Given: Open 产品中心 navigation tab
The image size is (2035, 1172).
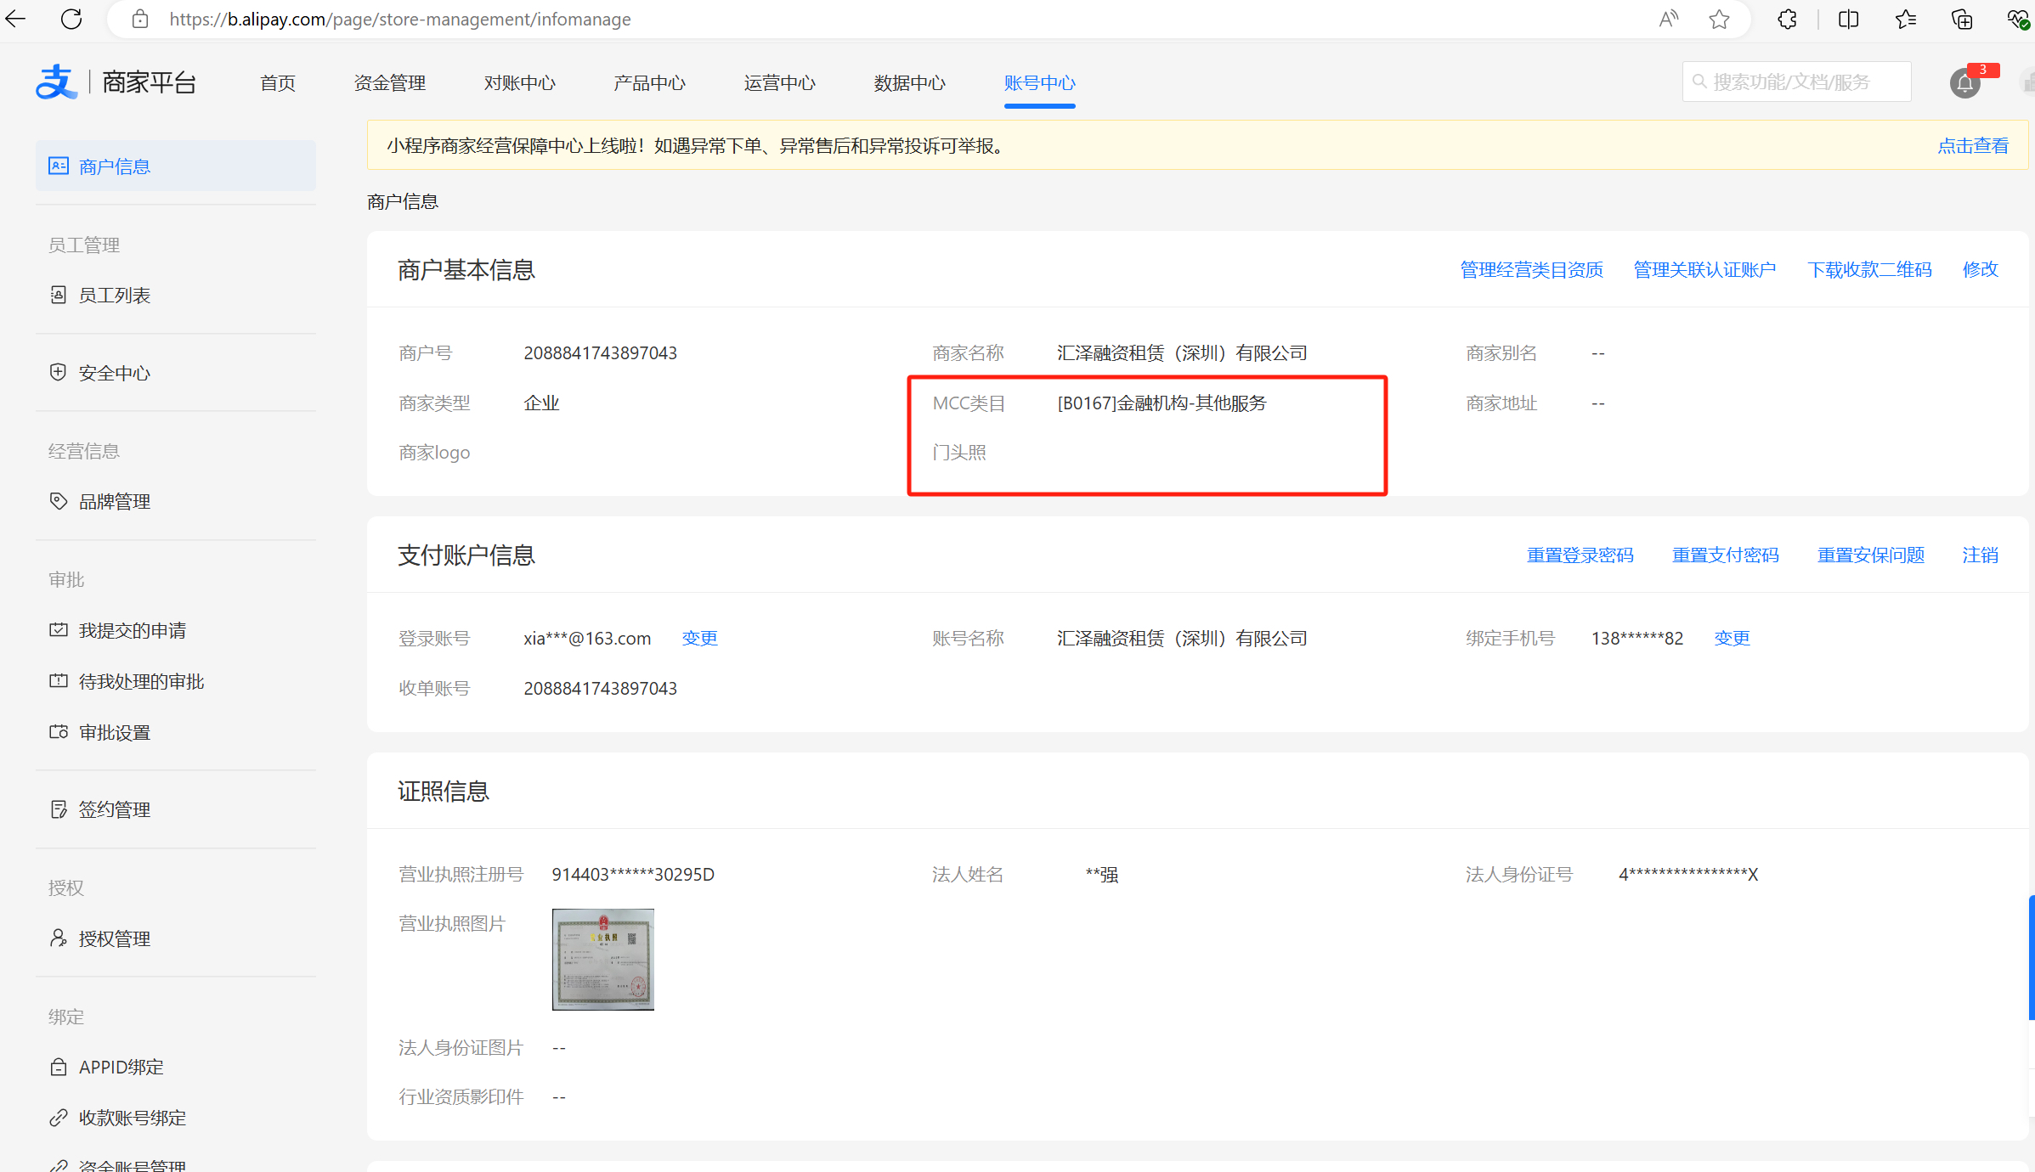Looking at the screenshot, I should click(650, 83).
